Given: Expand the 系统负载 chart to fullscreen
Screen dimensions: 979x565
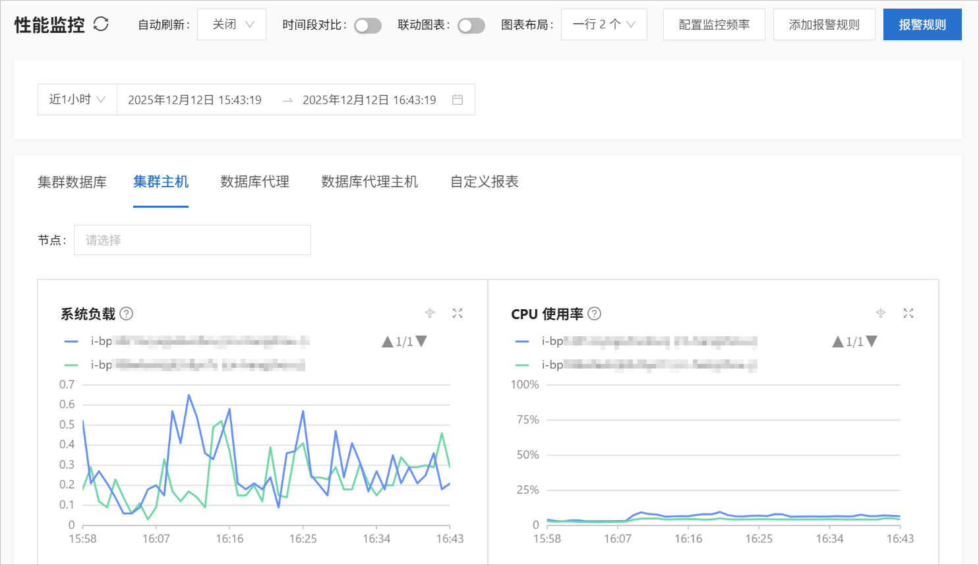Looking at the screenshot, I should tap(458, 313).
